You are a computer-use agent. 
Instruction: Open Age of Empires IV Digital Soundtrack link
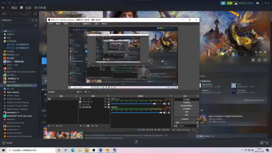point(225,116)
